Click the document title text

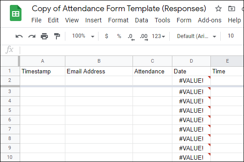pos(119,9)
